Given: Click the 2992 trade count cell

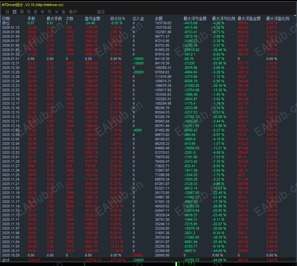Looking at the screenshot, I should point(70,72).
